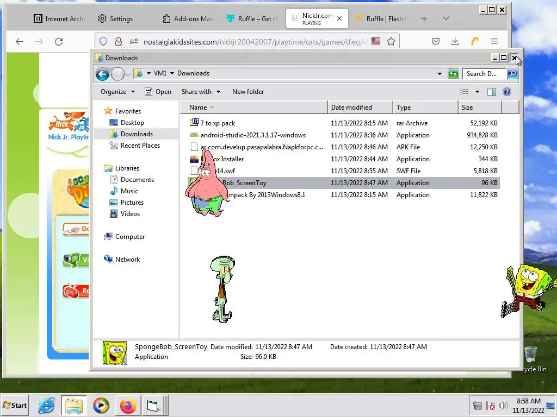The height and width of the screenshot is (417, 557).
Task: Click the Explorer forward arrow button
Action: (x=117, y=74)
